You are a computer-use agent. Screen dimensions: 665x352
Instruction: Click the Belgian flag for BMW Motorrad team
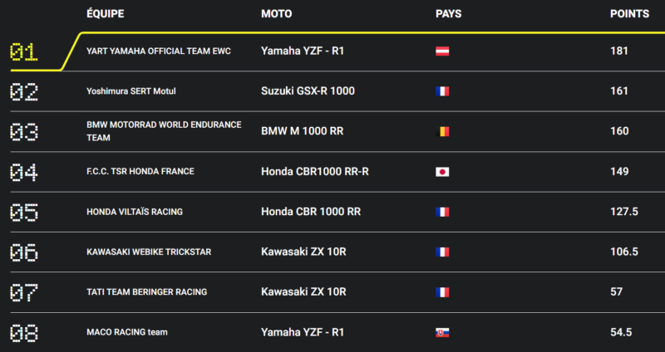point(442,131)
